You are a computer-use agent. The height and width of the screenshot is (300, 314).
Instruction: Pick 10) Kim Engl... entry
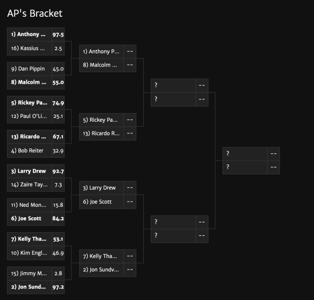point(36,253)
